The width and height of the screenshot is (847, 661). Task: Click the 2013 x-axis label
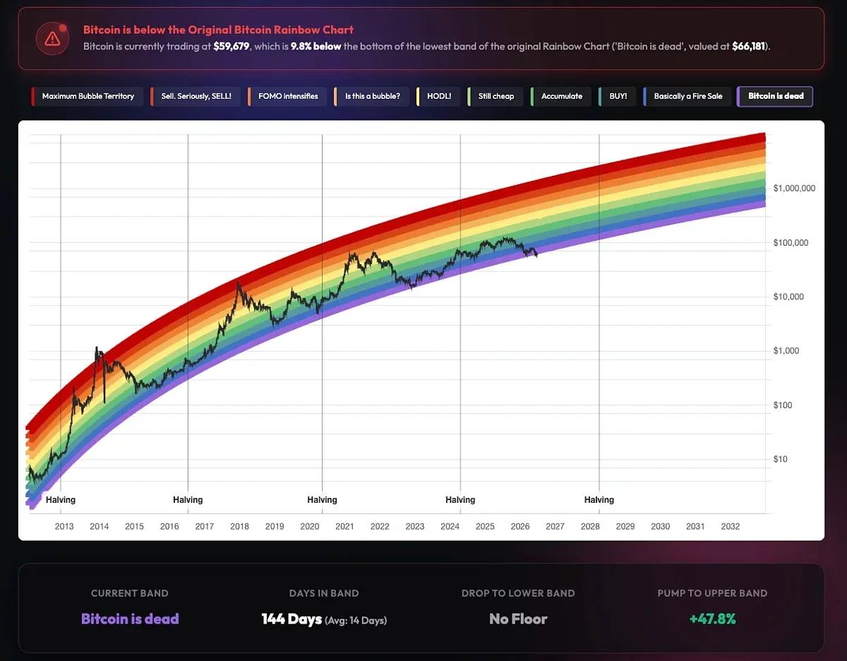pyautogui.click(x=64, y=526)
